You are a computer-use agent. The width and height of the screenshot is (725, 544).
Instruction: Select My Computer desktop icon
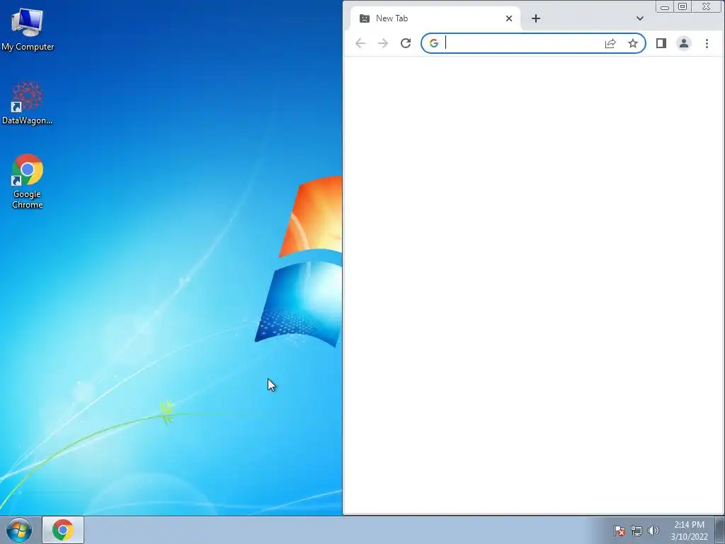[28, 28]
